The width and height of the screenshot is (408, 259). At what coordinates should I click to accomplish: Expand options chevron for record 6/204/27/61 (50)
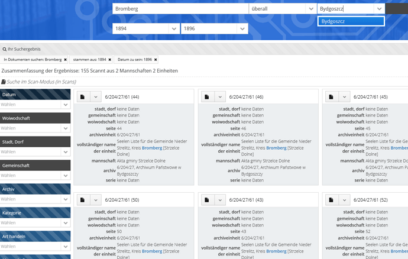pyautogui.click(x=96, y=200)
